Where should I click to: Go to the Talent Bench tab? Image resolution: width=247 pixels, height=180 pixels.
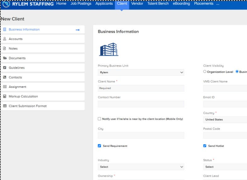point(158,3)
